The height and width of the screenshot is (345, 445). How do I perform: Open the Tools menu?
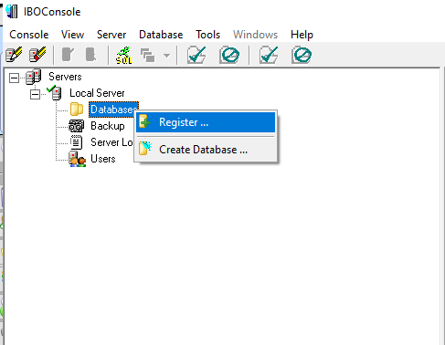(x=207, y=35)
